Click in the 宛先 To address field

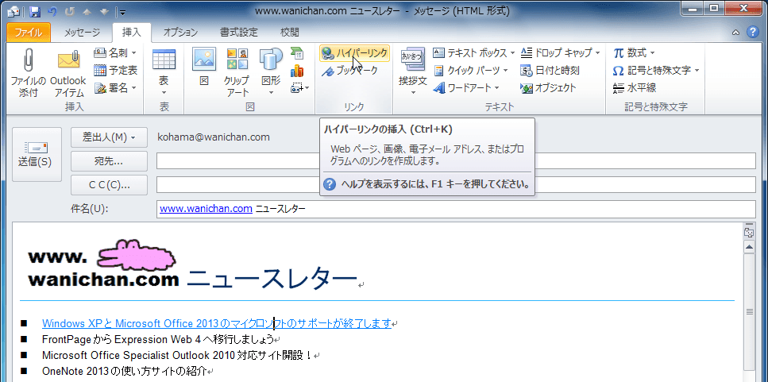tap(456, 160)
